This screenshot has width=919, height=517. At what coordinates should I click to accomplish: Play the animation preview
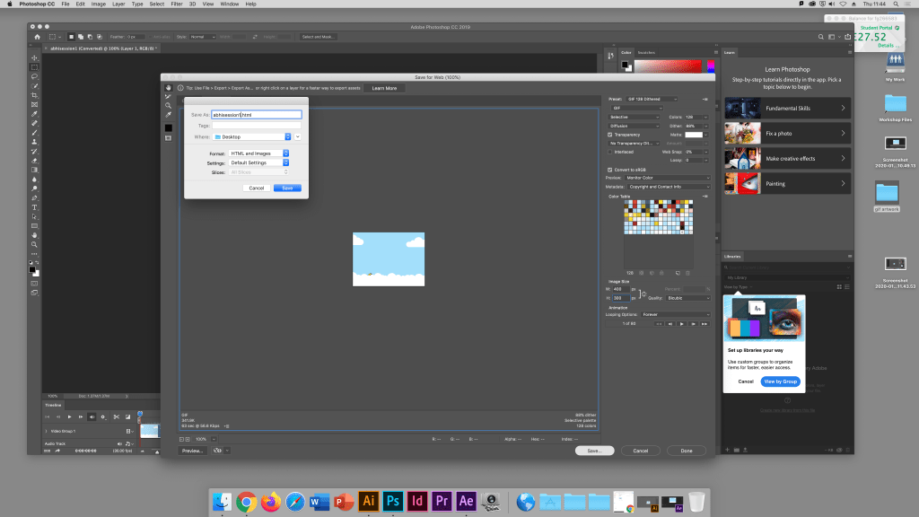(x=682, y=323)
